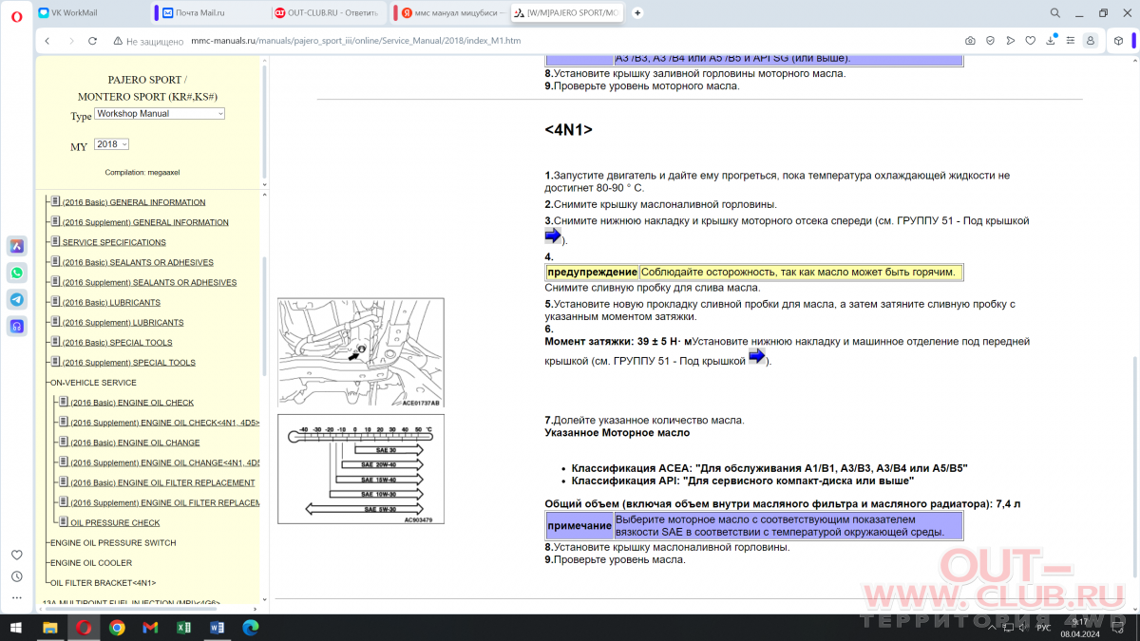Open (2016 Basic) ENGINE OIL CHECK

tap(132, 402)
